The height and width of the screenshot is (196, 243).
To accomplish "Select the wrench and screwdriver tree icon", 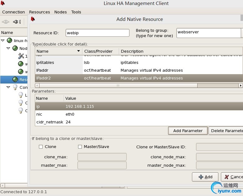I will coord(21,56).
